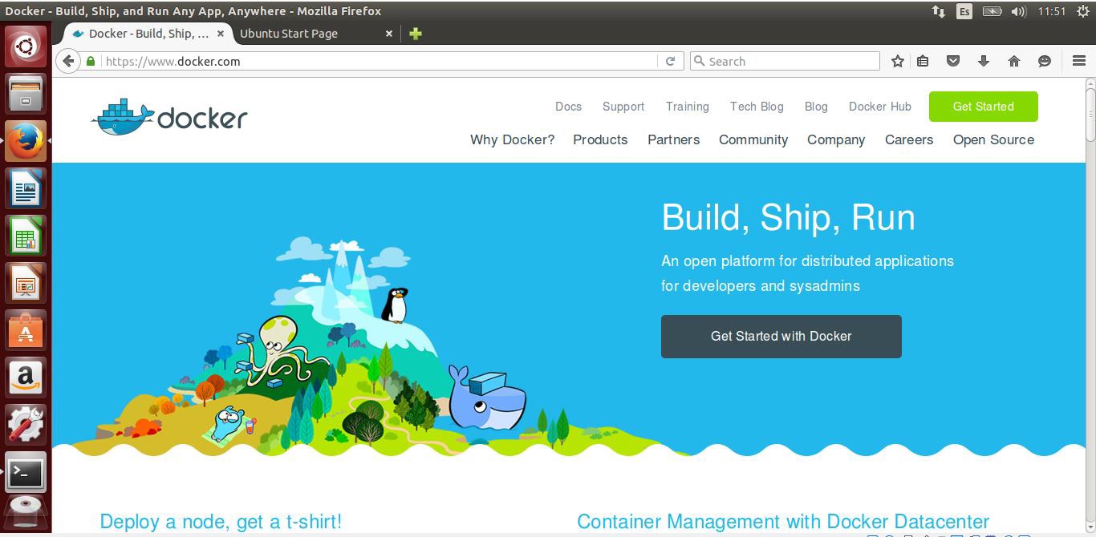Open the Training link
The height and width of the screenshot is (537, 1096).
[688, 107]
